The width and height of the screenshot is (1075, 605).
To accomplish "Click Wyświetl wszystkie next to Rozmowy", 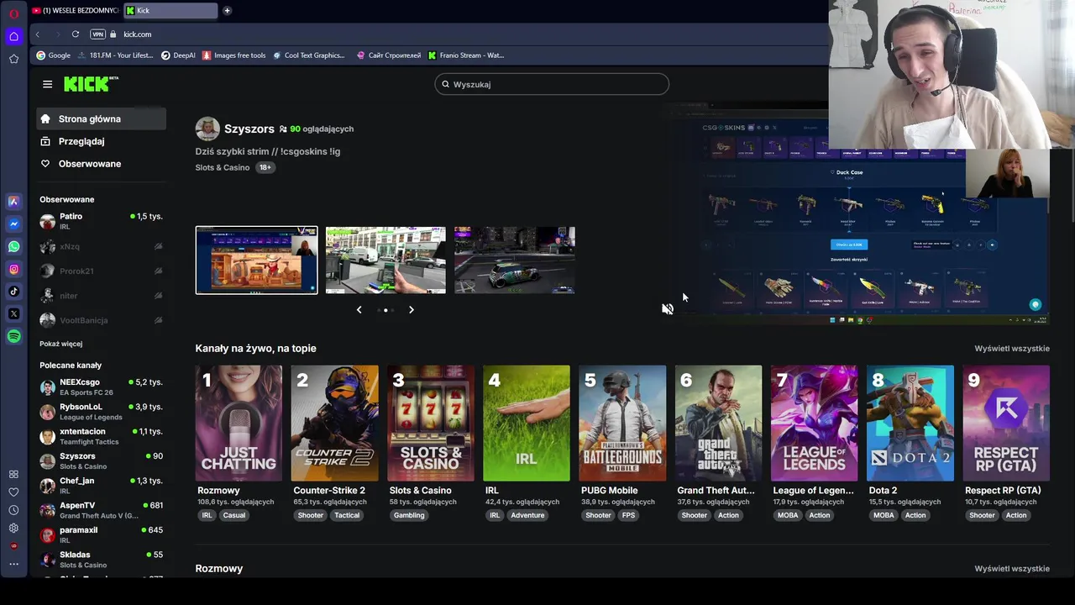I will coord(1012,569).
